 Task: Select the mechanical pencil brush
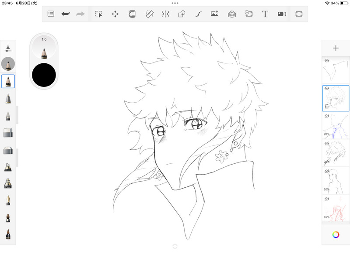pyautogui.click(x=8, y=99)
